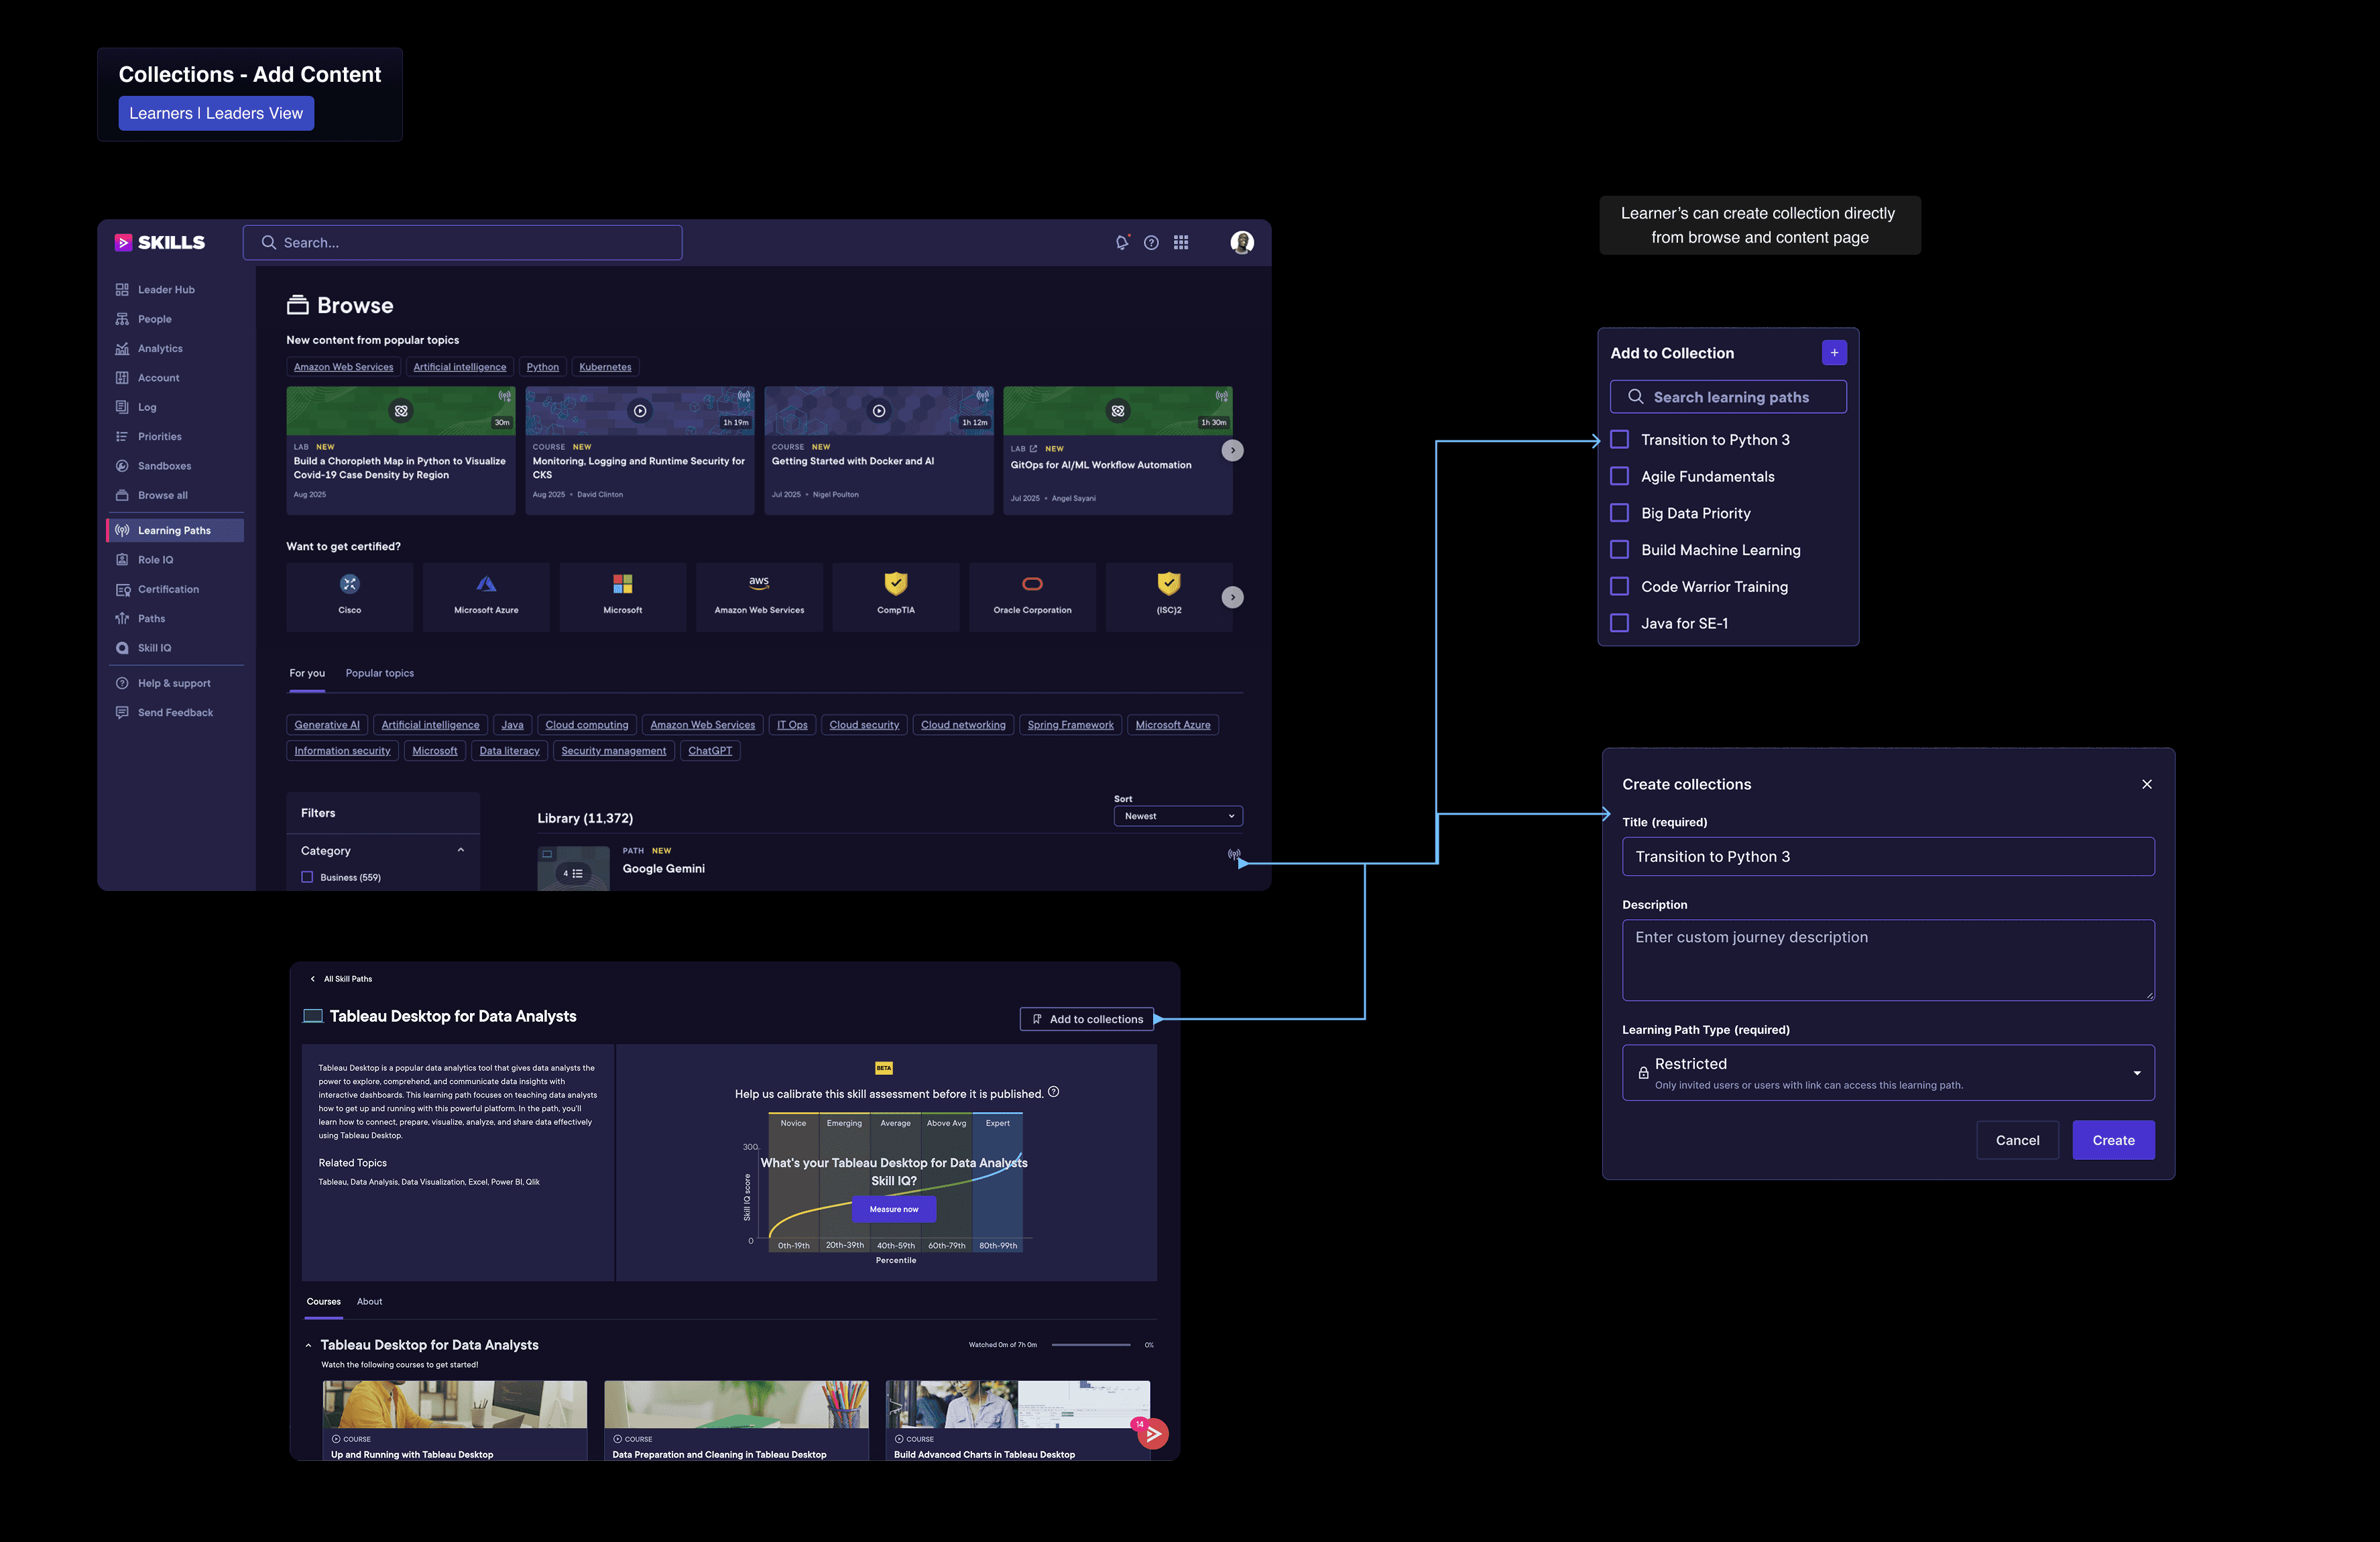Image resolution: width=2380 pixels, height=1542 pixels.
Task: Check Code Warrior Training checkbox
Action: click(x=1619, y=586)
